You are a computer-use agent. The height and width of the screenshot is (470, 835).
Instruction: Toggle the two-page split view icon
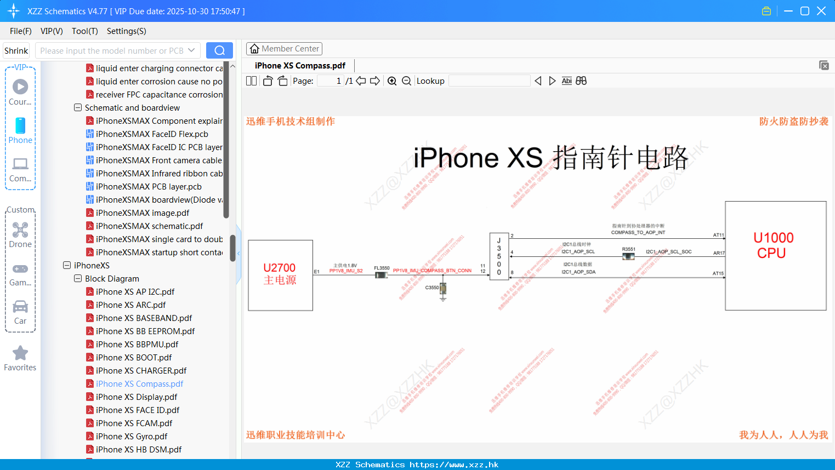[x=251, y=81]
